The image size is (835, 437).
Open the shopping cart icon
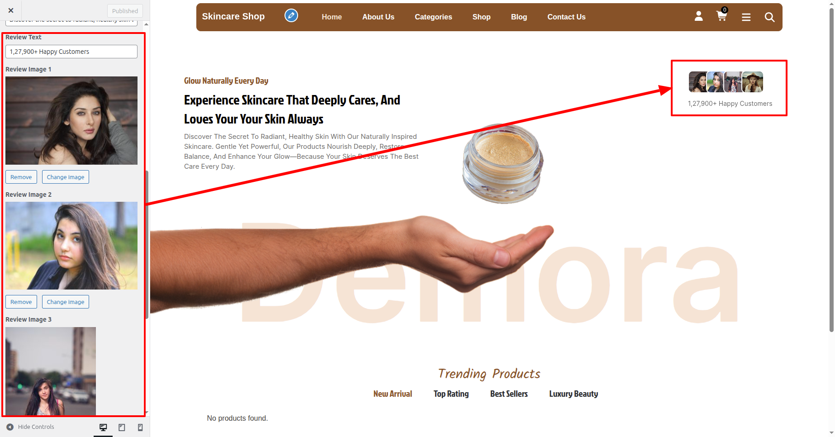click(722, 15)
